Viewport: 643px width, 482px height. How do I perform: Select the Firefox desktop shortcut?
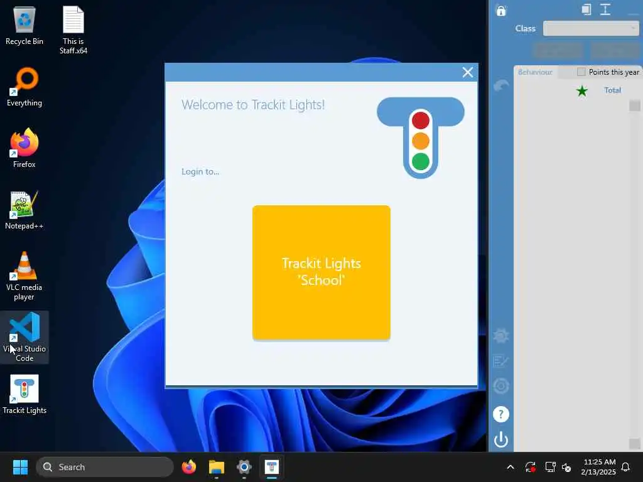pyautogui.click(x=24, y=148)
